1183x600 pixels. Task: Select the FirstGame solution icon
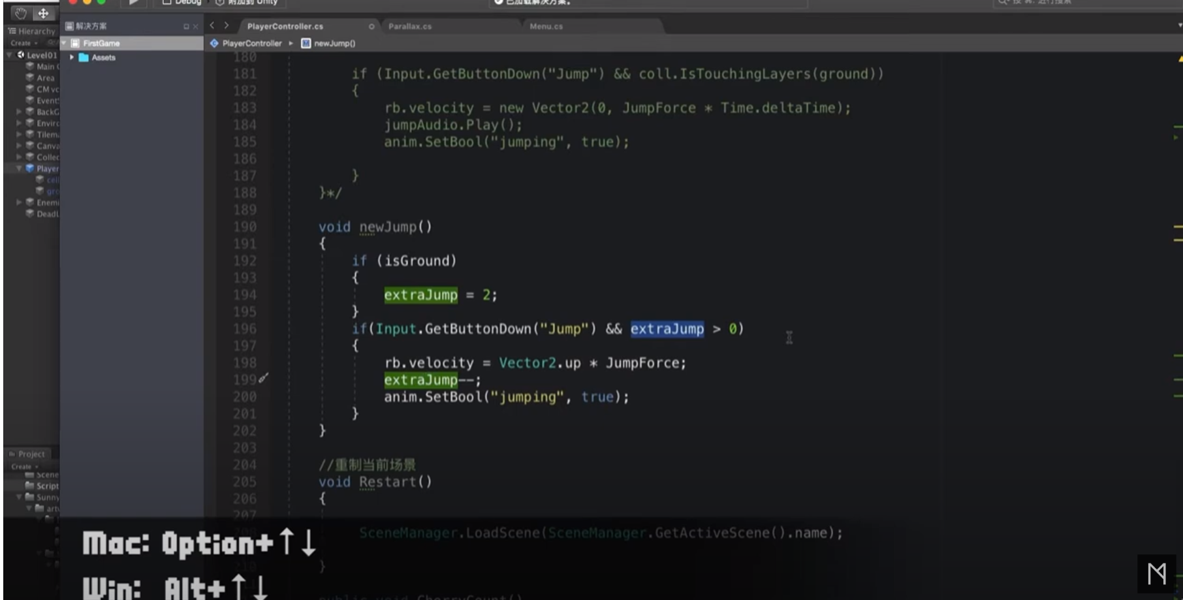[75, 43]
